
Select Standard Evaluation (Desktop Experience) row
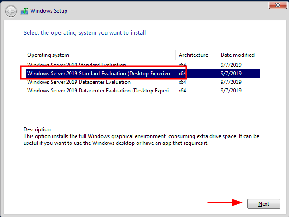click(x=143, y=74)
